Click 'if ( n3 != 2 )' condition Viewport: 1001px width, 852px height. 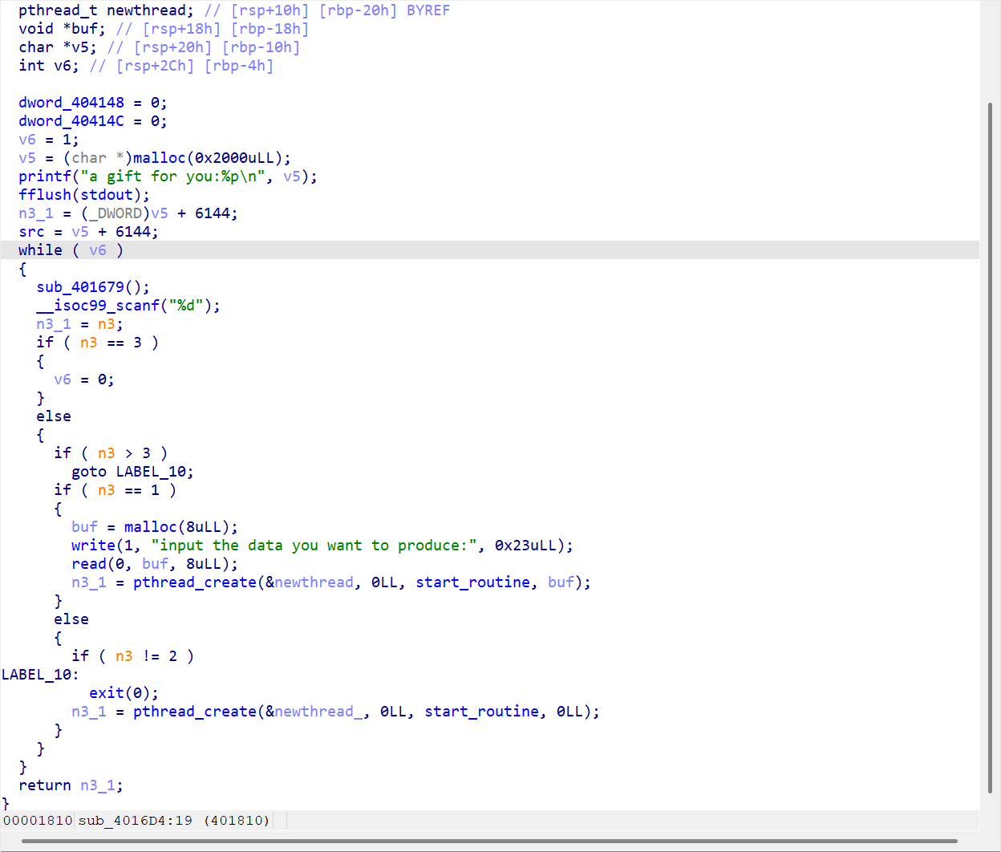(x=133, y=656)
